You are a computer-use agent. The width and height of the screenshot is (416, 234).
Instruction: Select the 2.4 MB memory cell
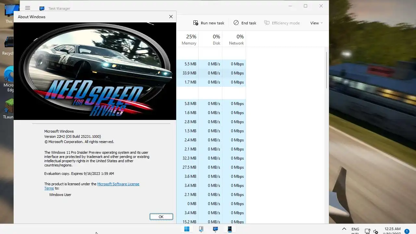pos(188,140)
